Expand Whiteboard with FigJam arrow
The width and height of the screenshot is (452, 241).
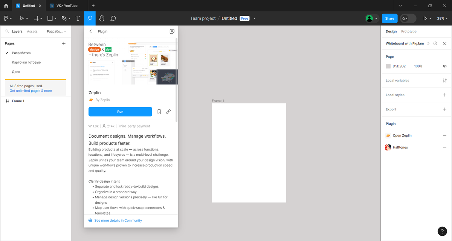(x=428, y=43)
